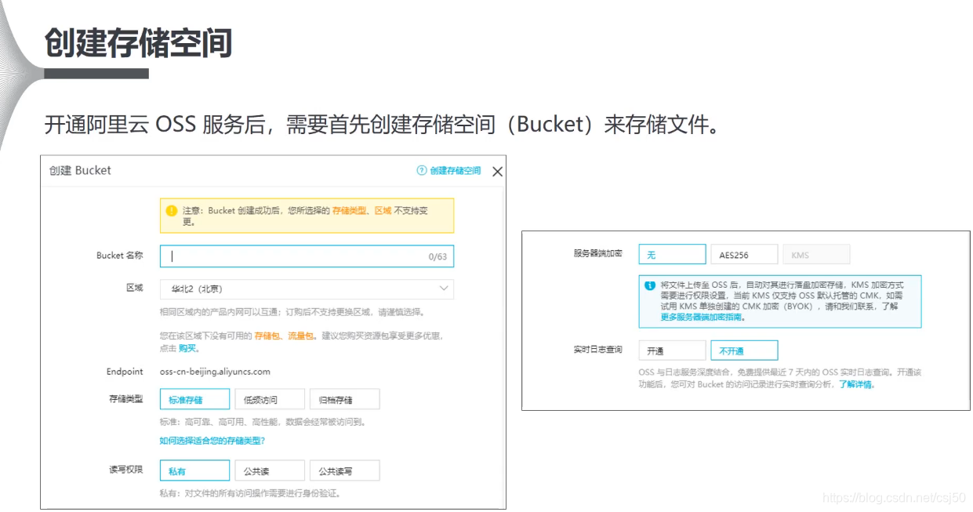Click the 创建存储空间 slide heading
Screen dimensions: 973x512
point(139,43)
